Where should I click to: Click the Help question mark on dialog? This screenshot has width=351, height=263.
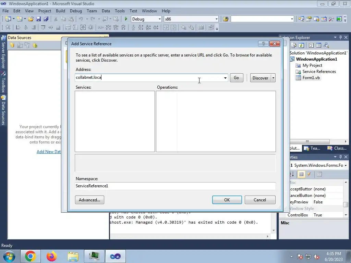(x=263, y=43)
